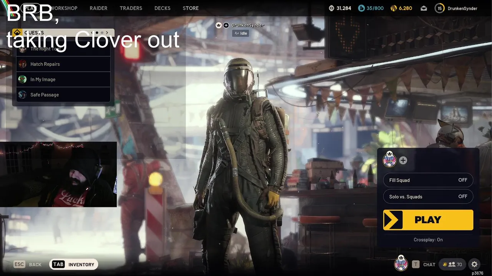This screenshot has height=276, width=492.
Task: Open the DECKS tab
Action: 162,8
